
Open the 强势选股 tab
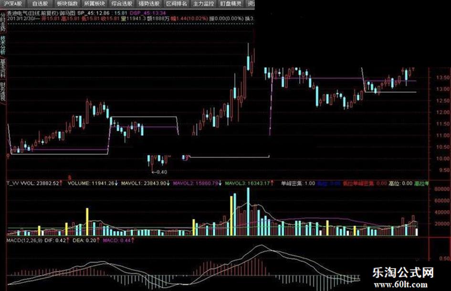tap(149, 4)
